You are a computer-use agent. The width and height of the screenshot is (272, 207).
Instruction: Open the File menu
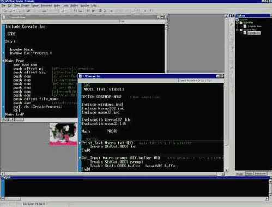point(3,6)
